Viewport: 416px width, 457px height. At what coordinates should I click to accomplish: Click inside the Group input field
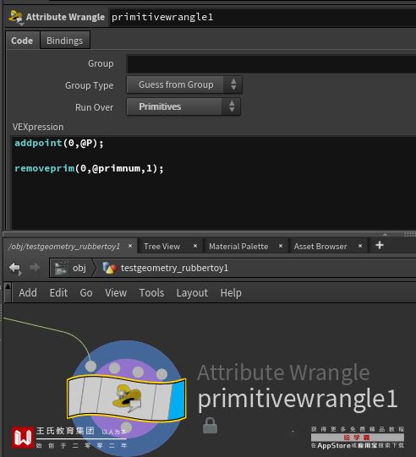[271, 64]
